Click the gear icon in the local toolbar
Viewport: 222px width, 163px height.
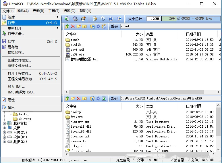pos(98,98)
